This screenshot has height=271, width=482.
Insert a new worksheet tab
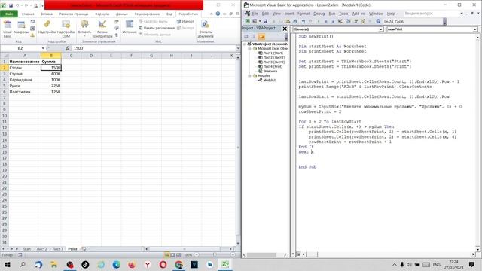[x=84, y=249]
